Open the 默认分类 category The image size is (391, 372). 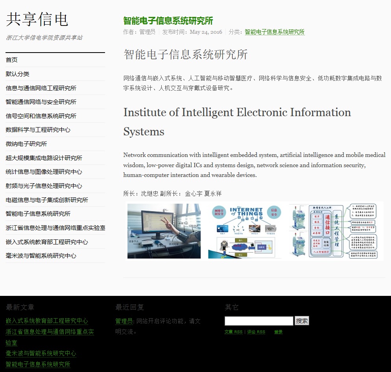point(17,74)
